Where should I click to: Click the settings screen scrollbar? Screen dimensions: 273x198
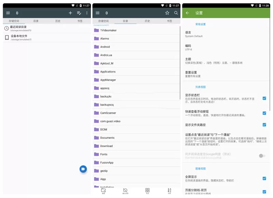pos(270,65)
